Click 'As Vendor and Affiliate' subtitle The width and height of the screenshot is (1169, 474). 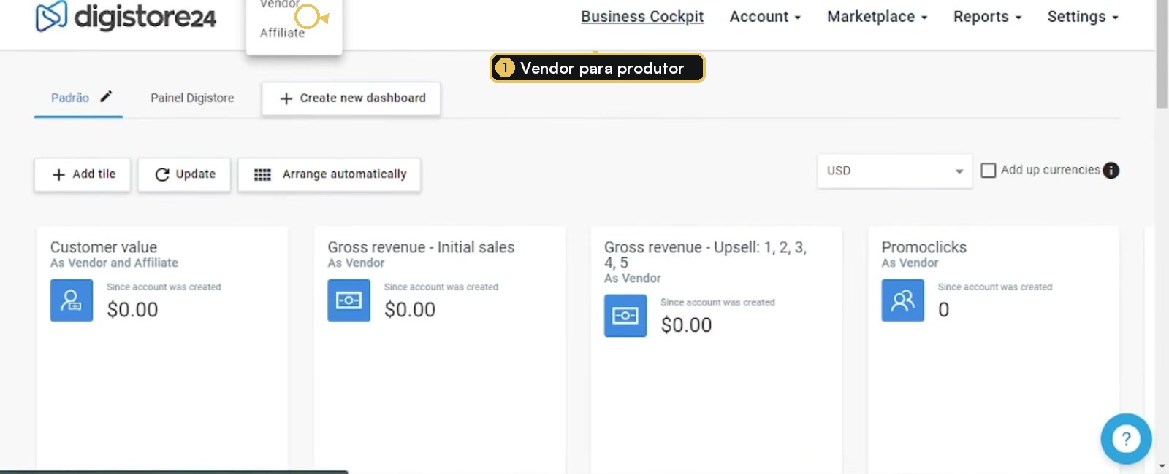114,263
